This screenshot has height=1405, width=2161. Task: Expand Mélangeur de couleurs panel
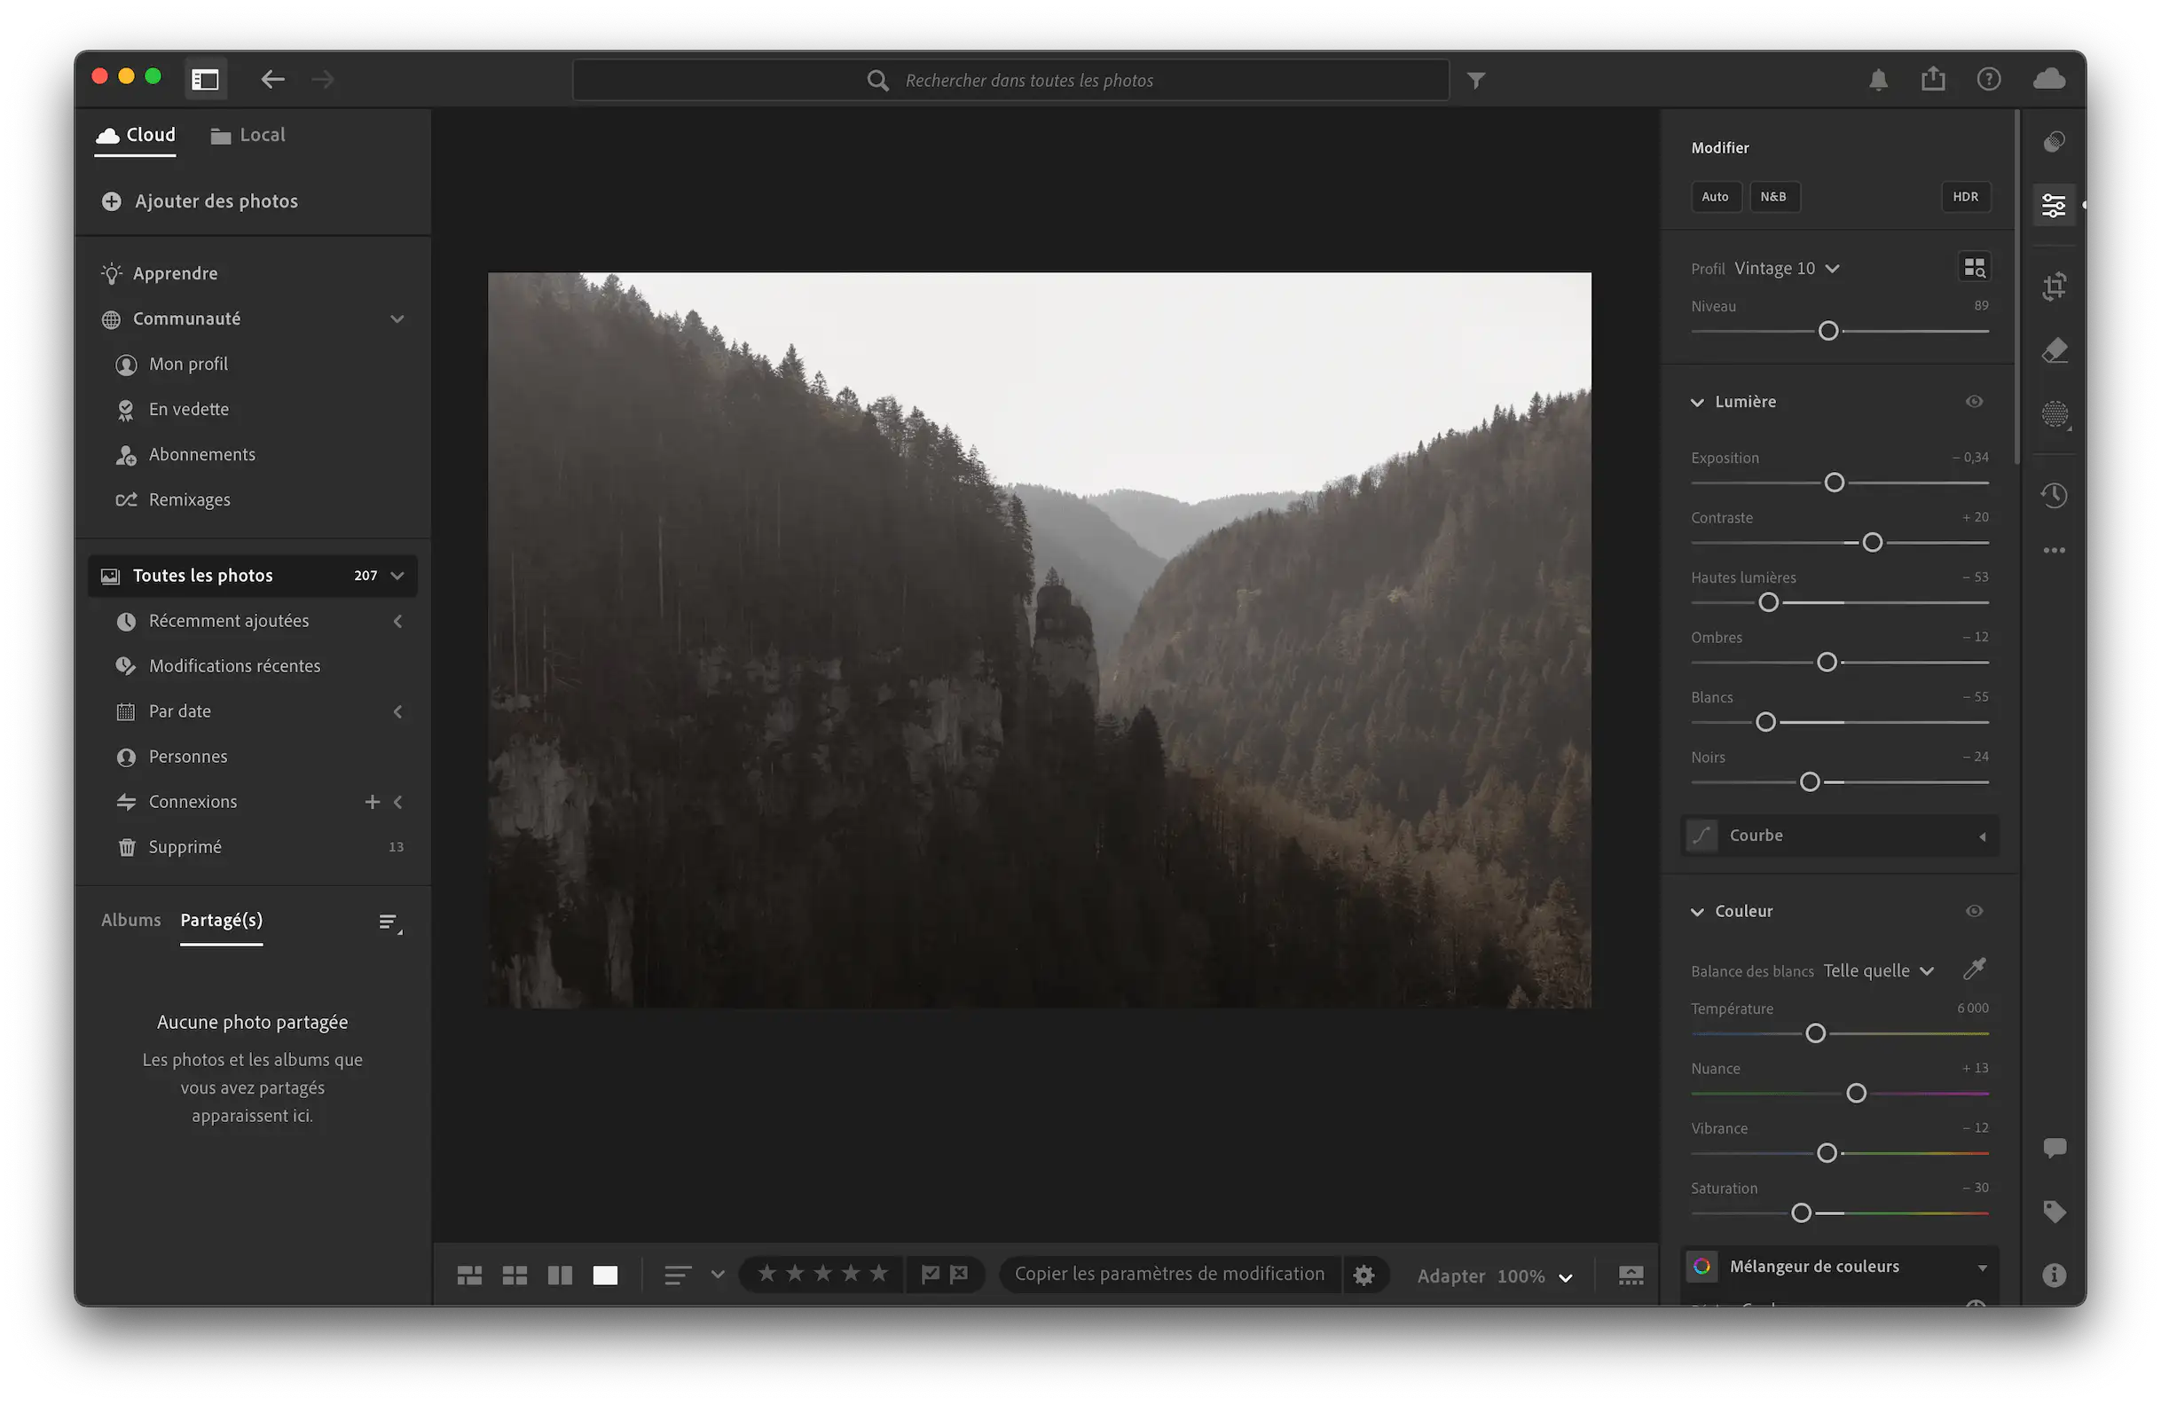[x=1841, y=1266]
